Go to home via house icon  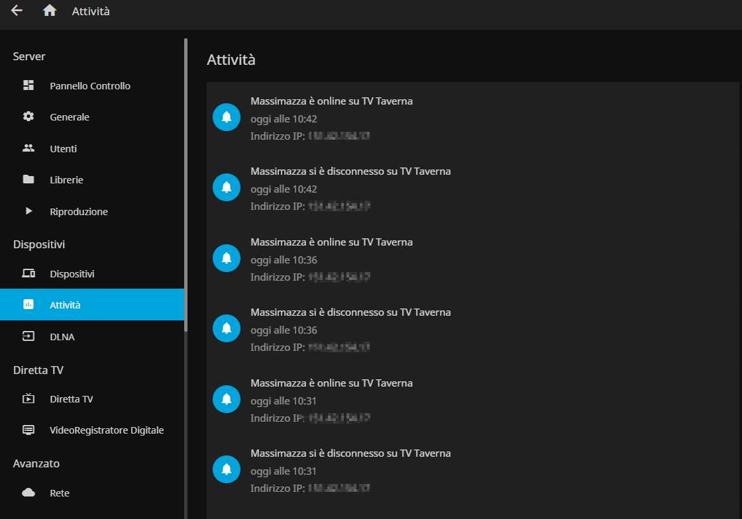(50, 11)
